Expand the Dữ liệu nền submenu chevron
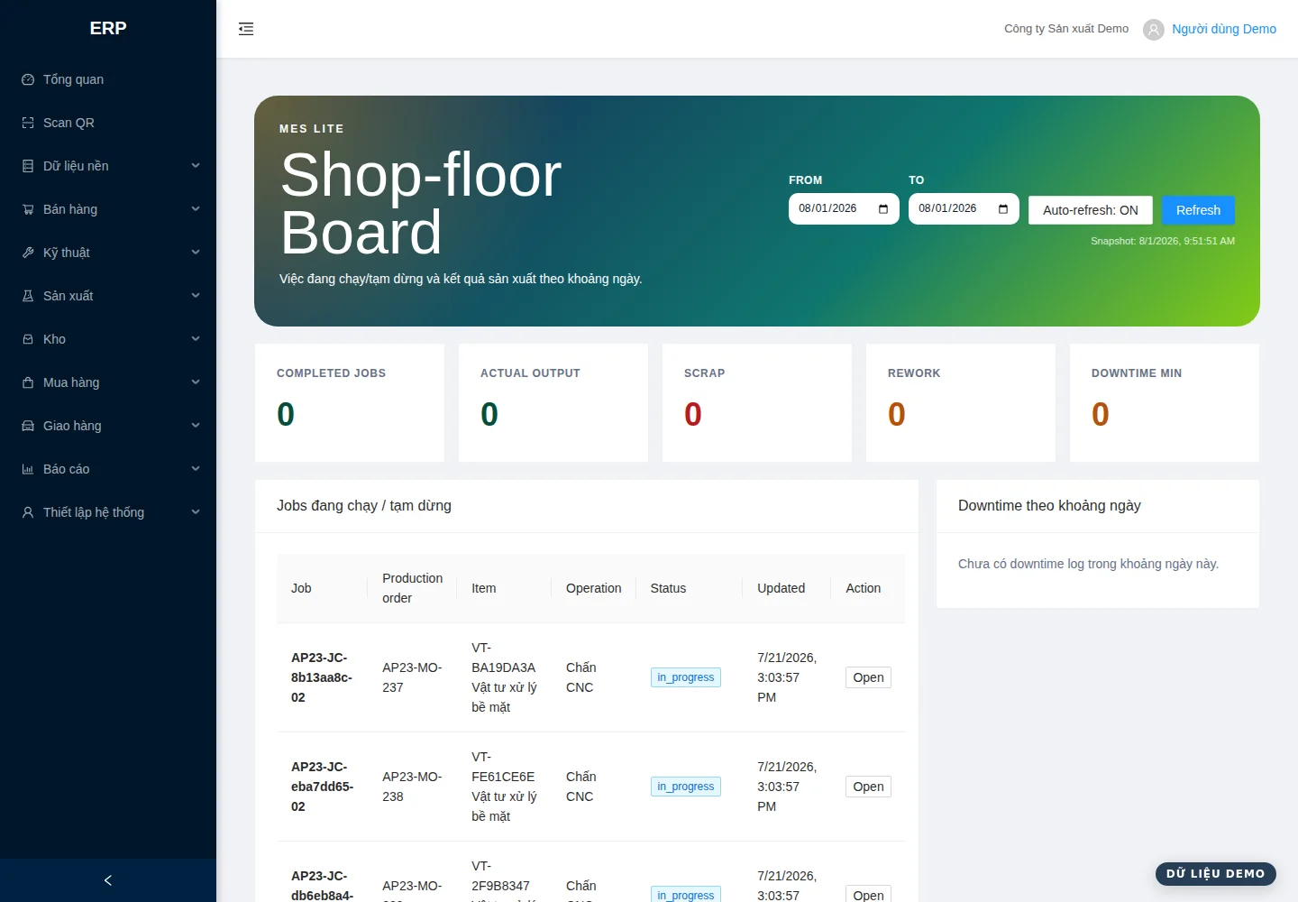Screen dimensions: 1298x902 (x=196, y=166)
